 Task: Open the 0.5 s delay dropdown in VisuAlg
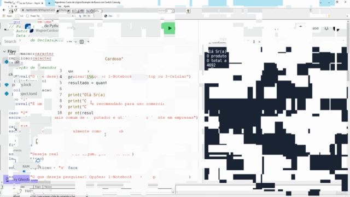[x=98, y=11]
